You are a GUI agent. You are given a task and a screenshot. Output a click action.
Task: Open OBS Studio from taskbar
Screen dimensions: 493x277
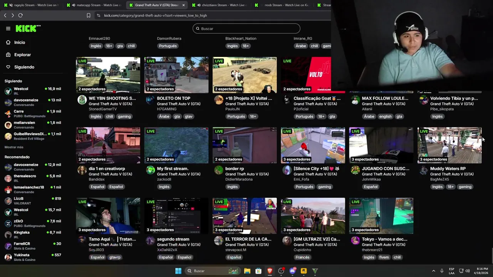pyautogui.click(x=281, y=271)
